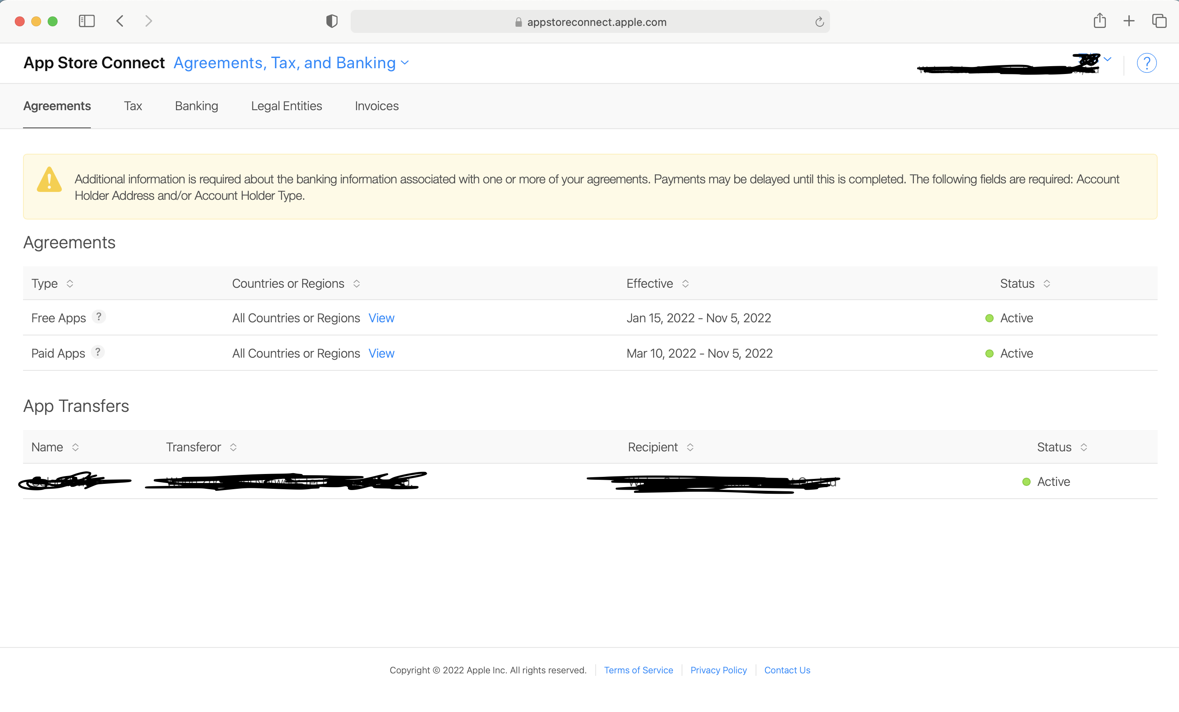The width and height of the screenshot is (1179, 712).
Task: Click the Paid Apps help question mark
Action: (97, 352)
